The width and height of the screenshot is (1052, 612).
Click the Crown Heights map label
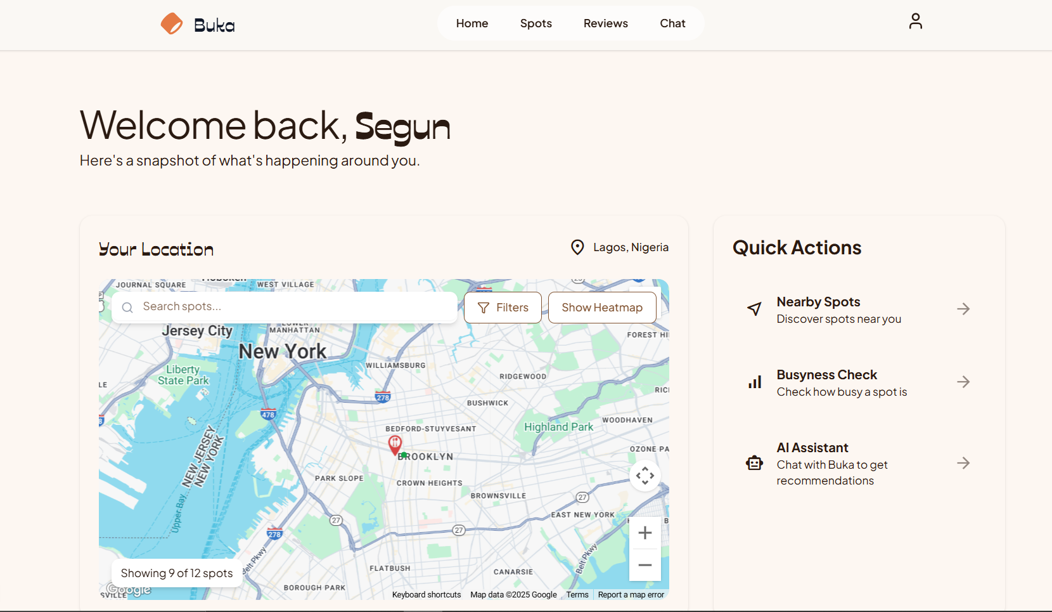tap(430, 483)
